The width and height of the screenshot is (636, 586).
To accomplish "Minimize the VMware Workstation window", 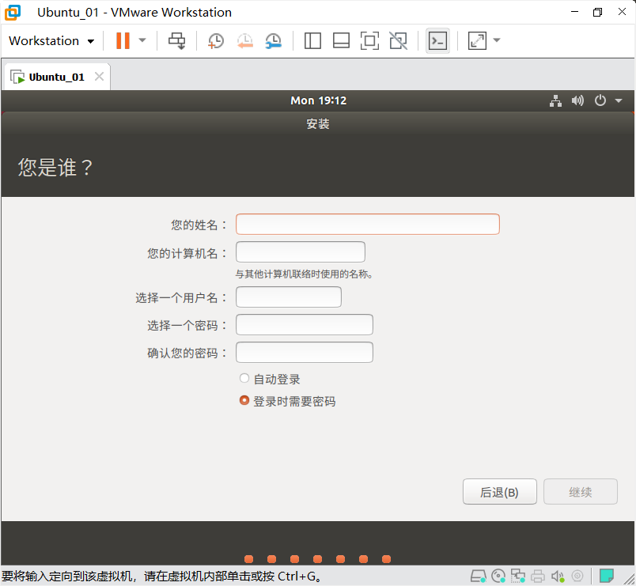I will point(574,12).
